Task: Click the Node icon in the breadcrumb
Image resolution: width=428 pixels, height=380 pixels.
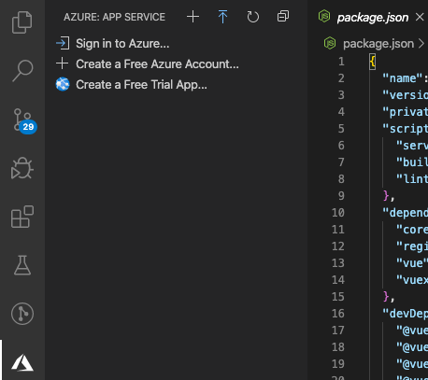Action: tap(330, 43)
